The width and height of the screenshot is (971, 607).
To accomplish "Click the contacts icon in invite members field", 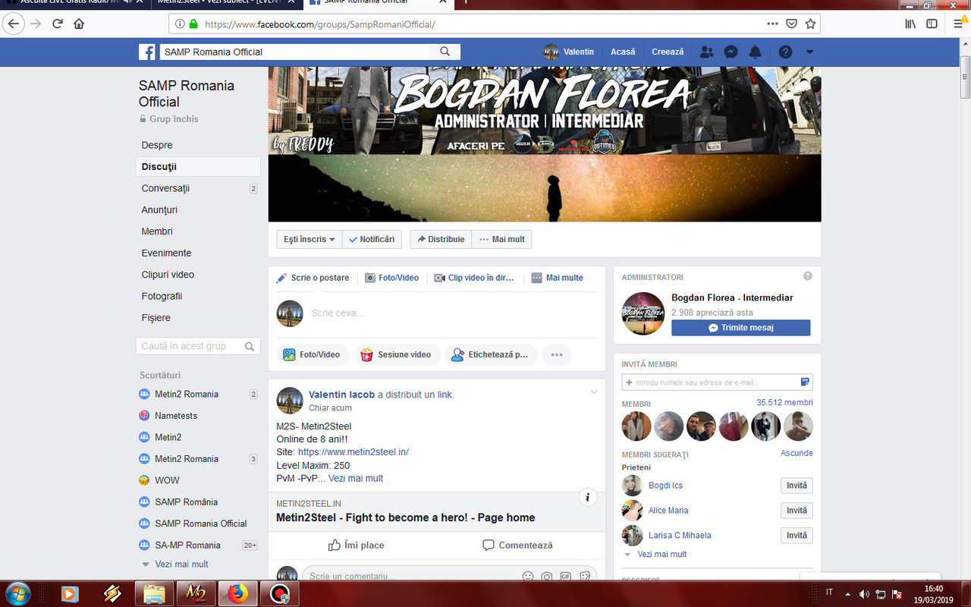I will pyautogui.click(x=805, y=382).
